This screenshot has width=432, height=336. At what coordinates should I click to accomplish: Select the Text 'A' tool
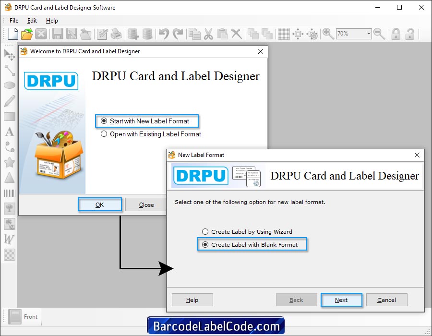[10, 132]
